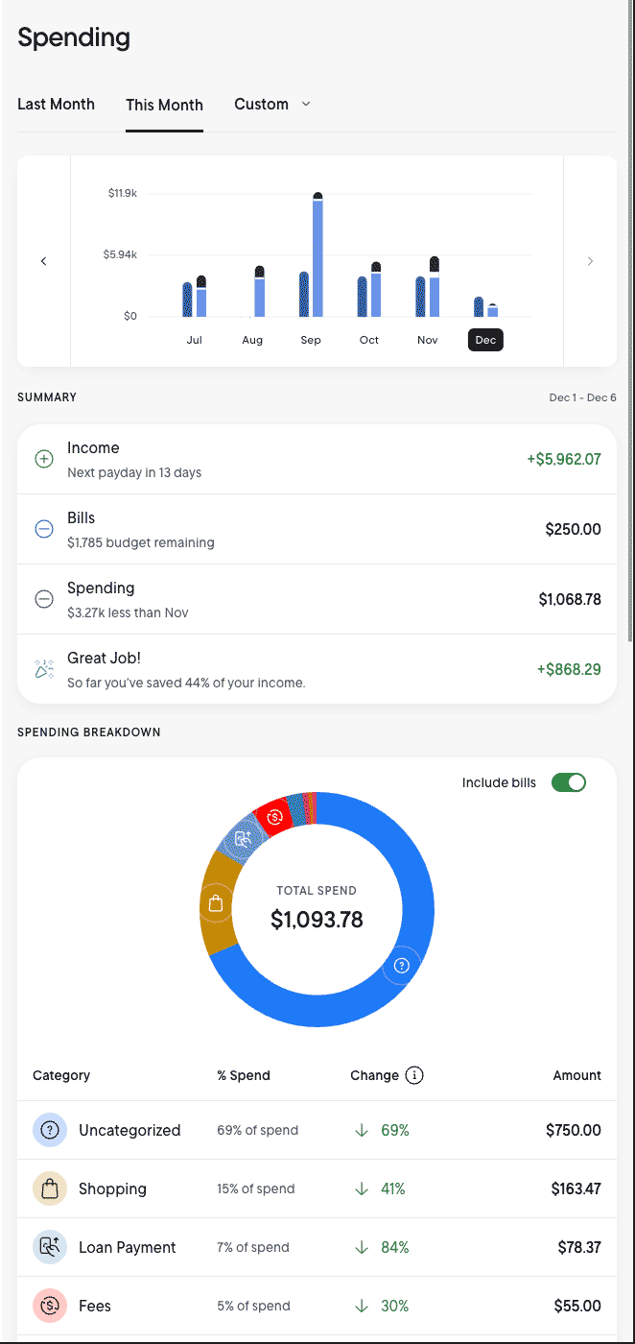Click the Great Job celebration icon

pyautogui.click(x=44, y=669)
